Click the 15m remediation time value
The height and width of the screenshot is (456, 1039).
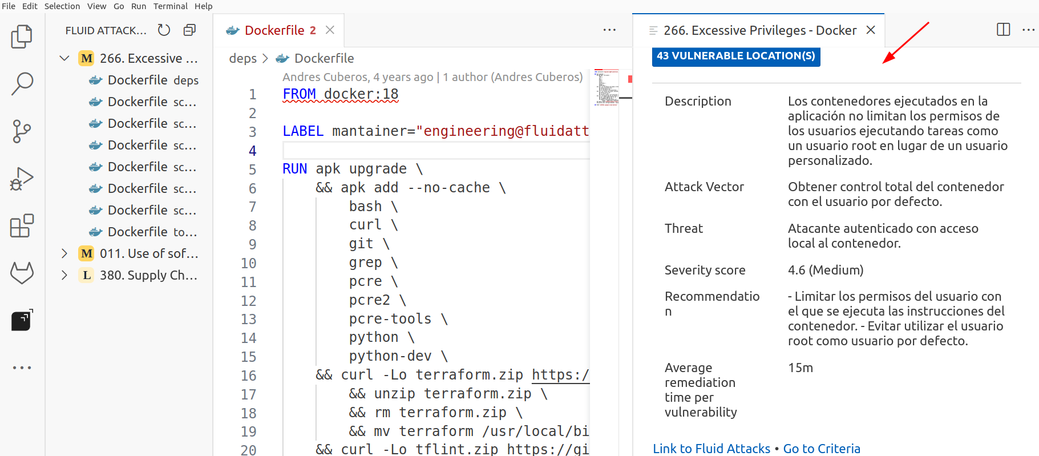(801, 368)
